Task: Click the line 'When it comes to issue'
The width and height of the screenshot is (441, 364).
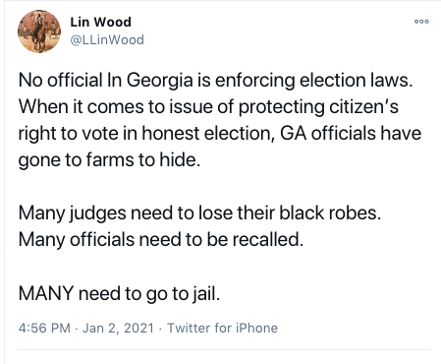Action: tap(208, 107)
